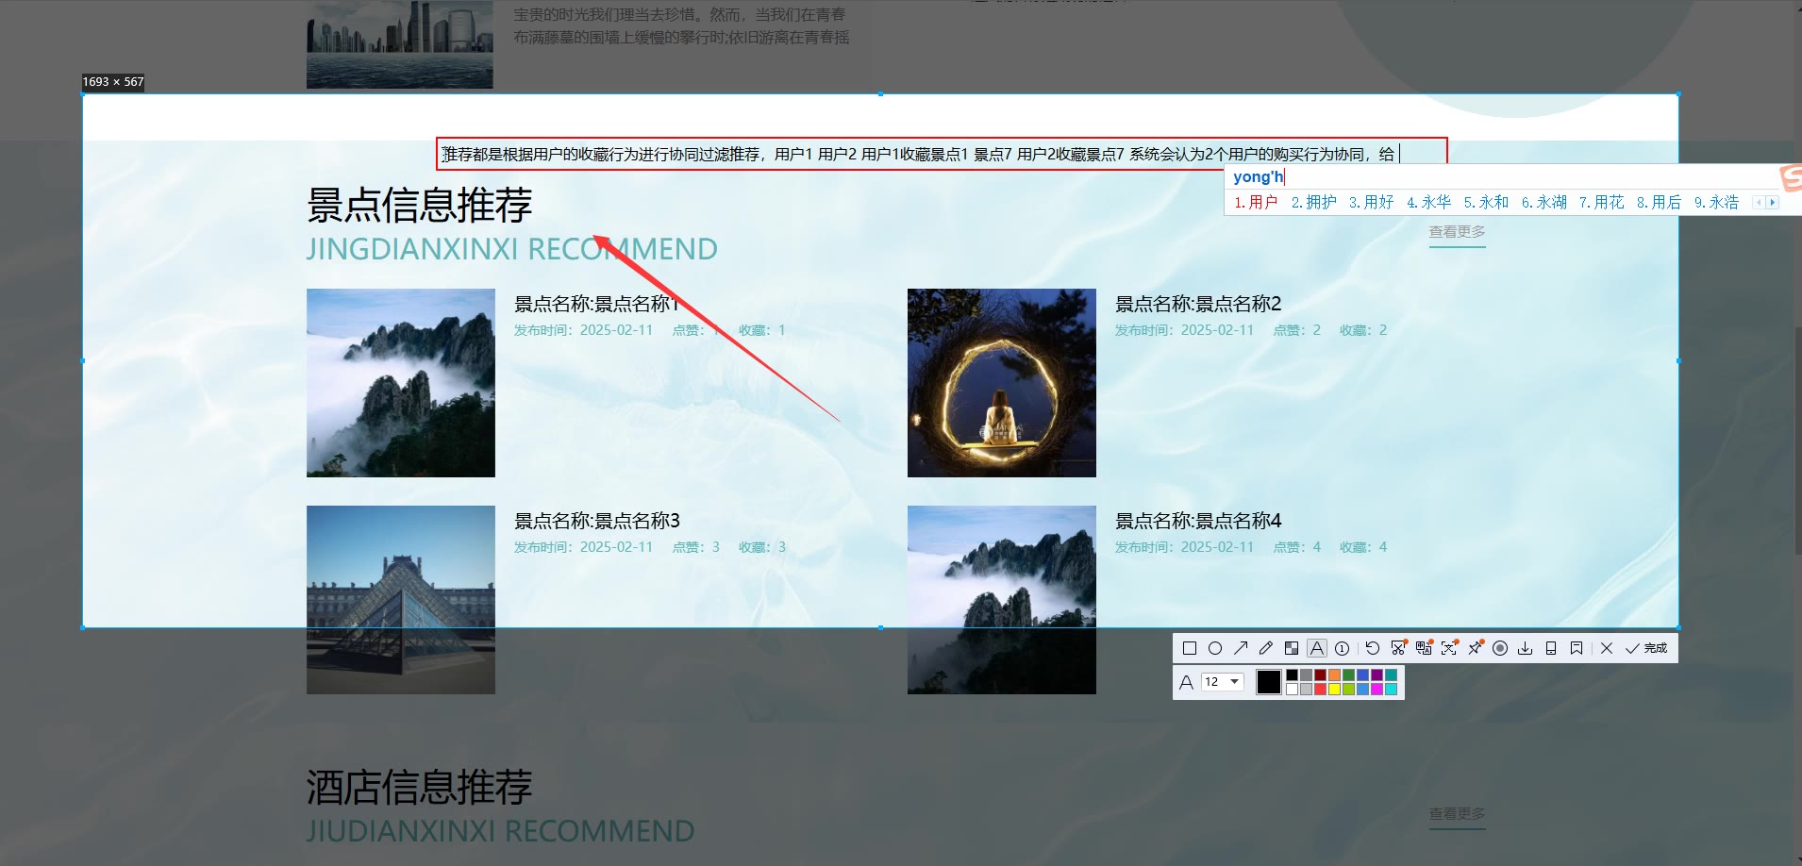This screenshot has height=866, width=1802.
Task: Open the title 景点名称:景点名称2
Action: coord(1198,304)
